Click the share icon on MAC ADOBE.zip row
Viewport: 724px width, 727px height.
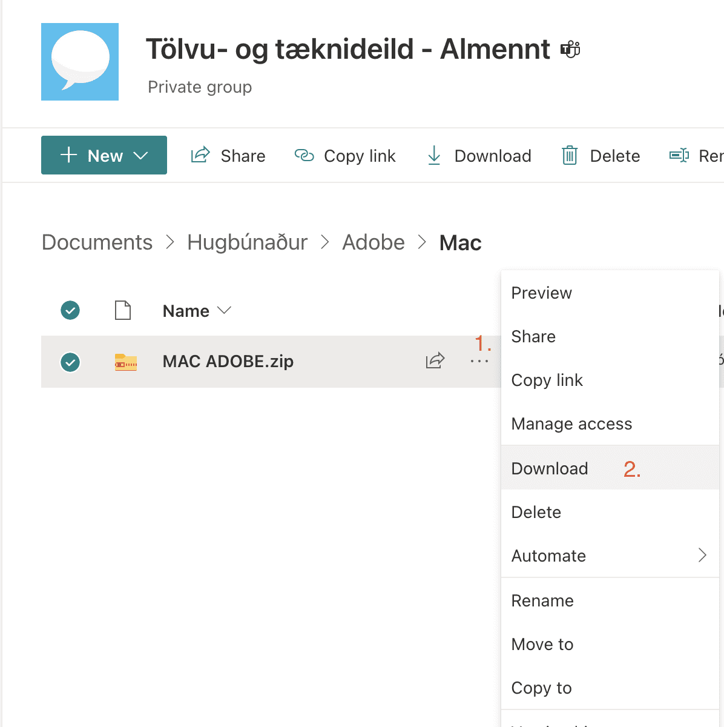435,361
